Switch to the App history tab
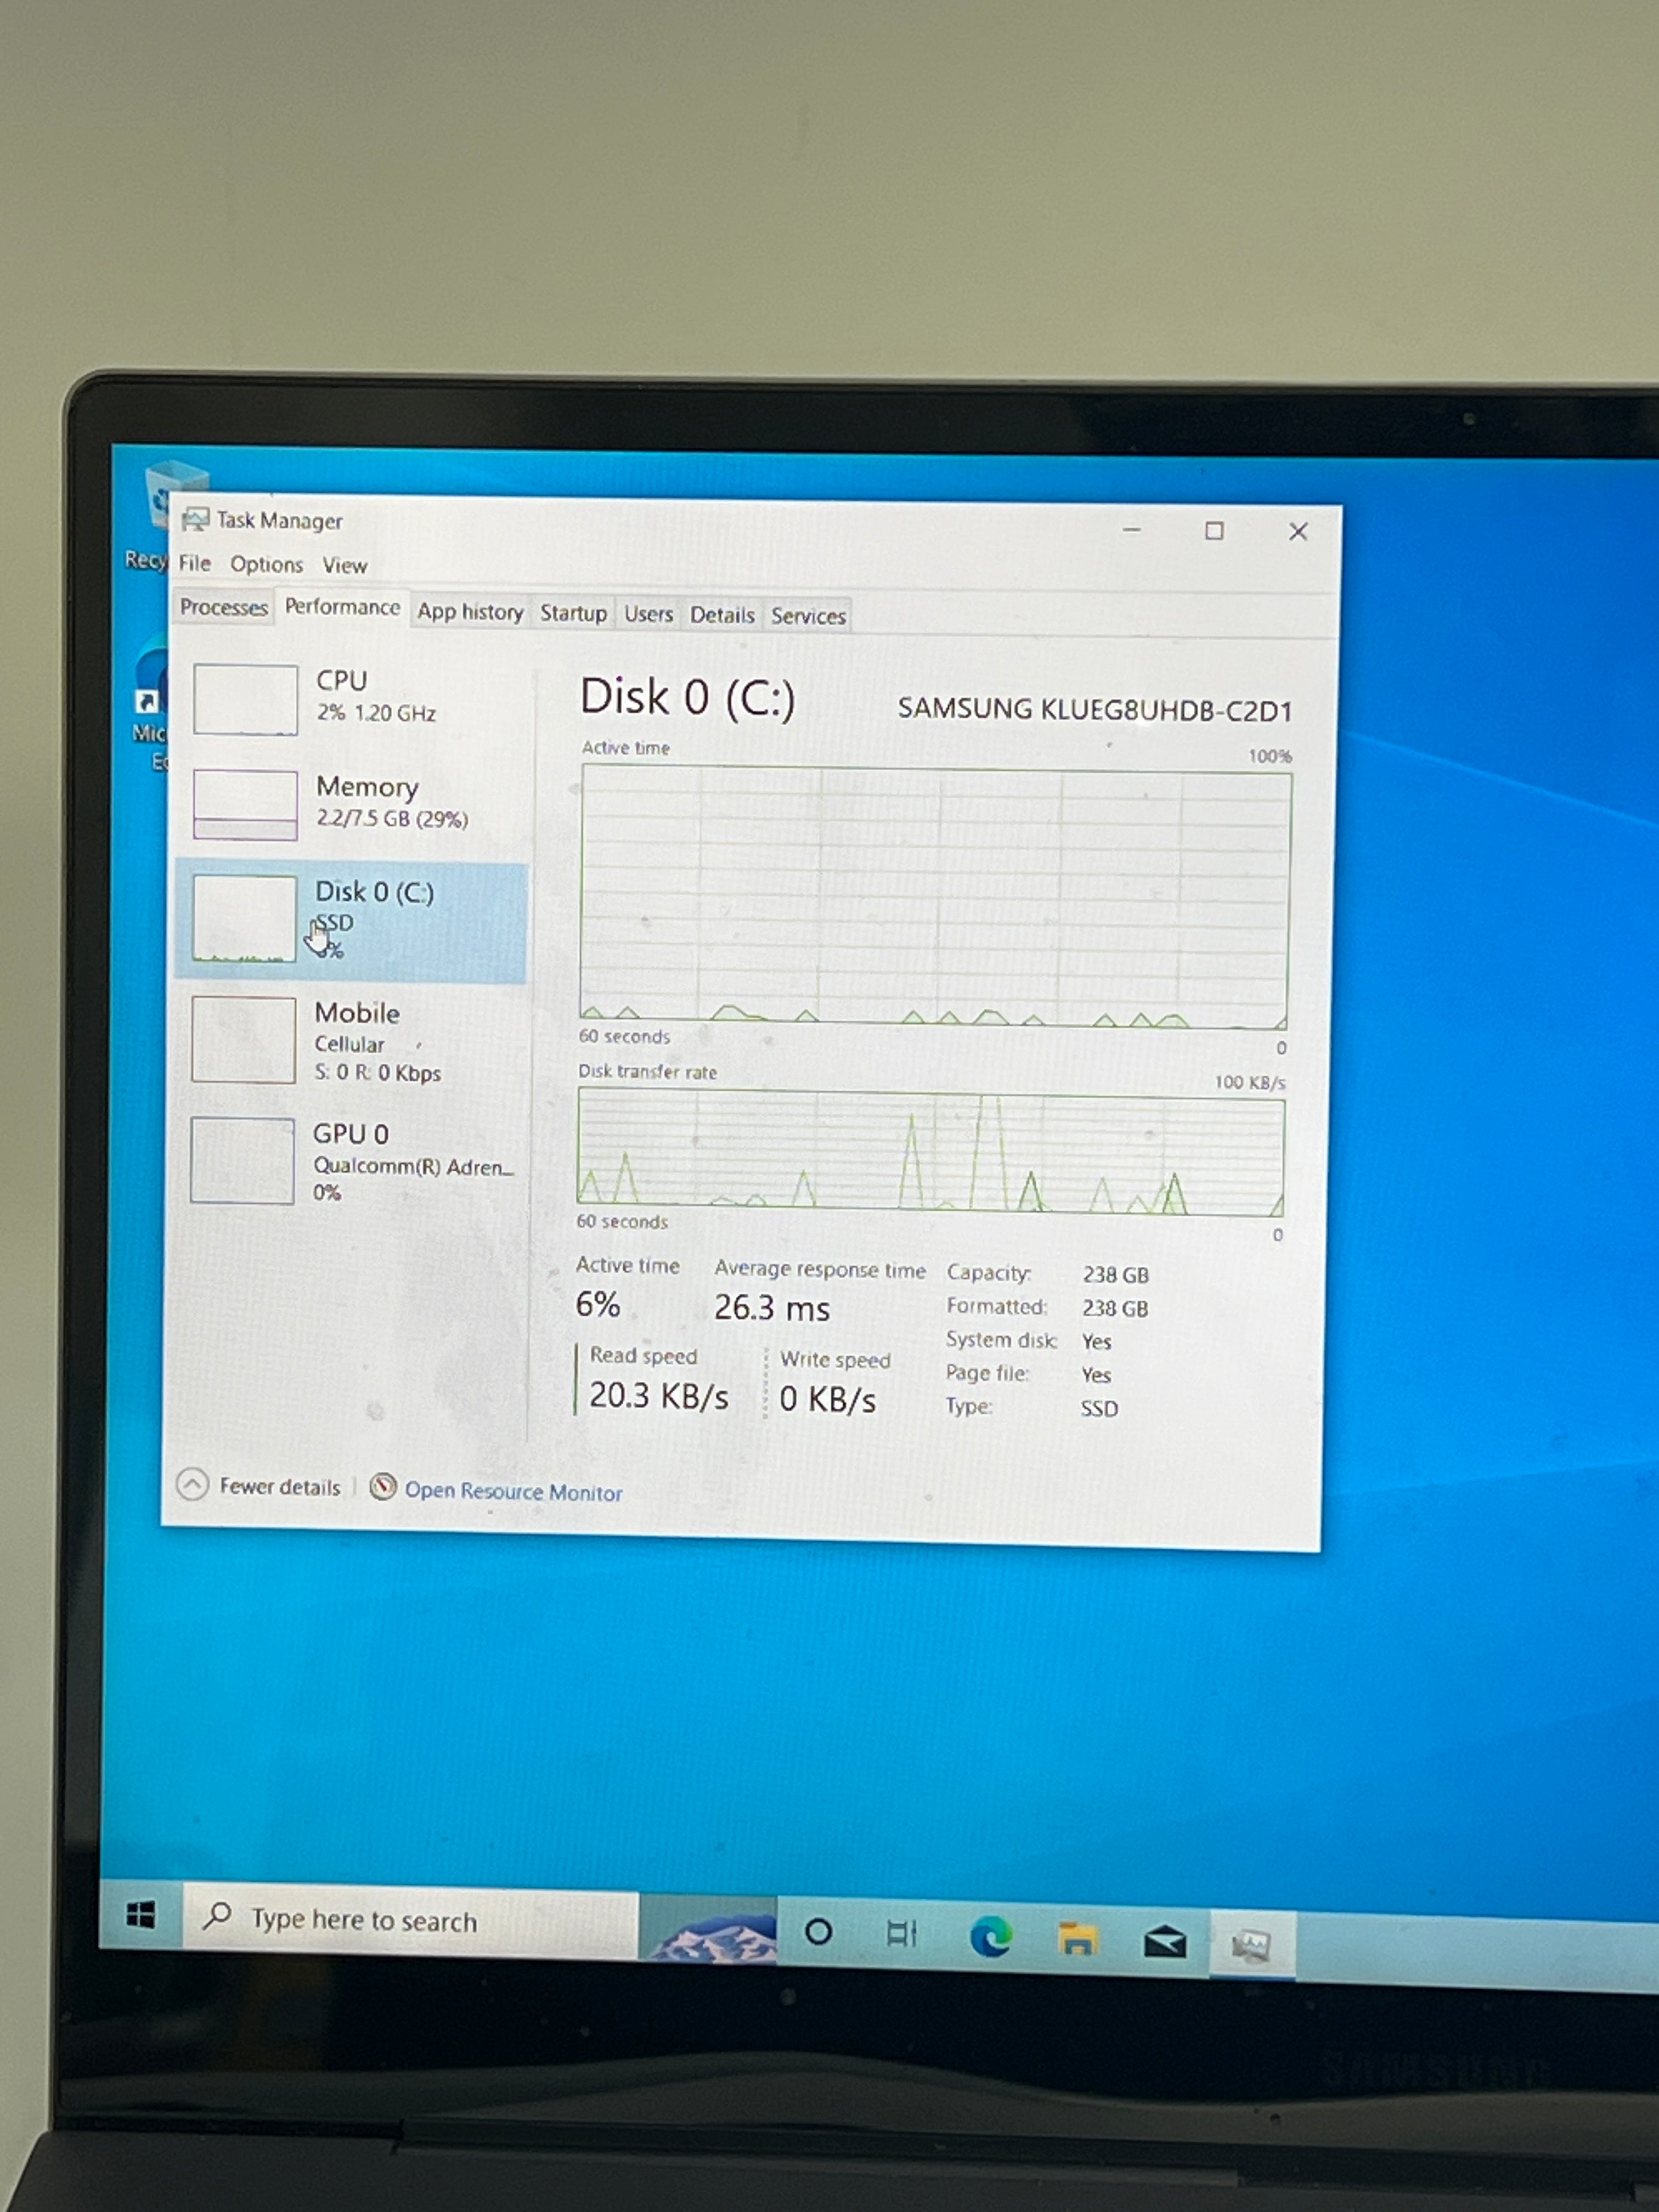Image resolution: width=1659 pixels, height=2212 pixels. coord(470,611)
